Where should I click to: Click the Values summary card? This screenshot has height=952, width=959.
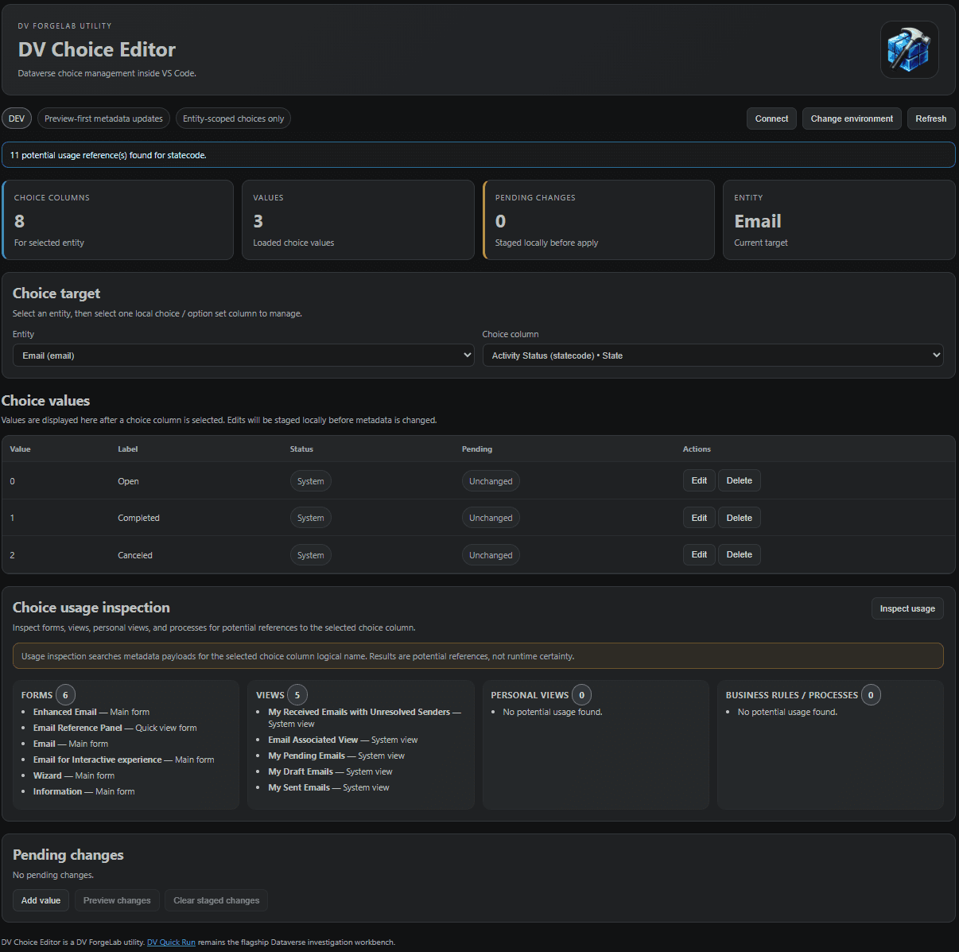358,220
